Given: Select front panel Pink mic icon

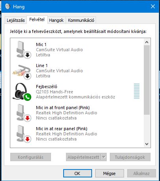Looking at the screenshot, I should tap(22, 113).
